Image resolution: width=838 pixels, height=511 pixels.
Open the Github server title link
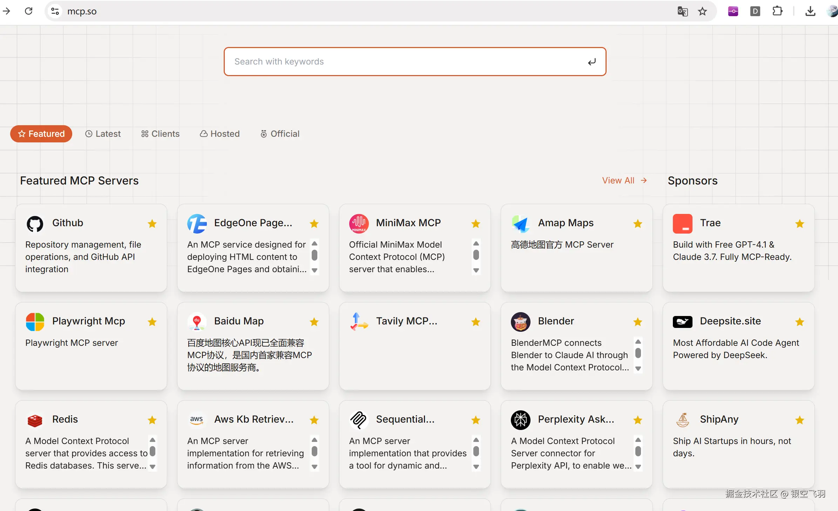[x=68, y=223]
